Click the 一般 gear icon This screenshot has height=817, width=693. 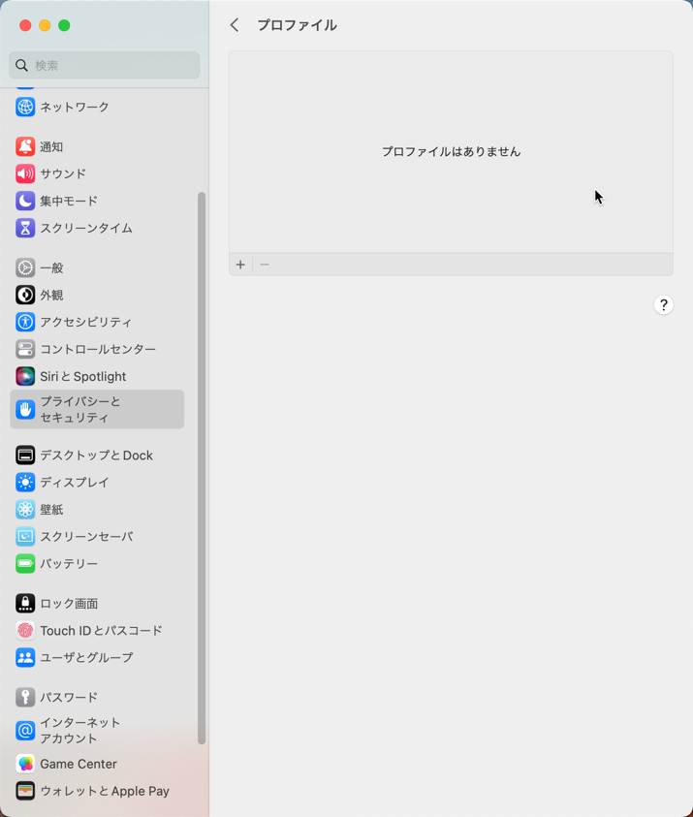tap(25, 267)
